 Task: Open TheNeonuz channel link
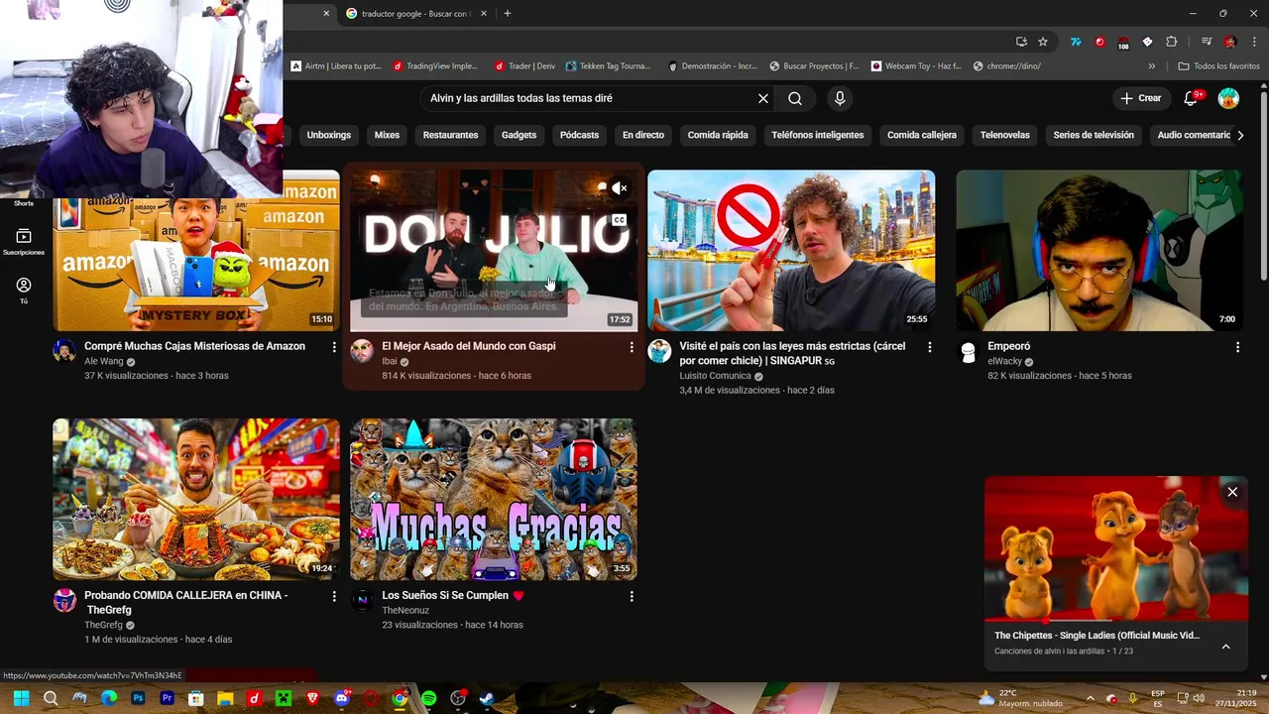(x=405, y=611)
